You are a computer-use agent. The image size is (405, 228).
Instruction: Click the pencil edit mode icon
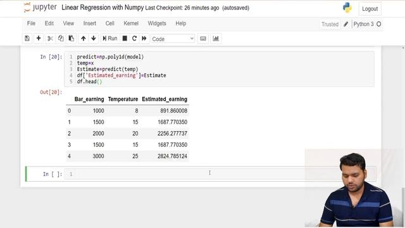(346, 24)
